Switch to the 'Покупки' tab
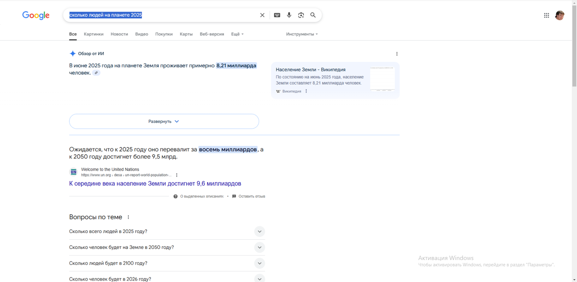 (164, 34)
